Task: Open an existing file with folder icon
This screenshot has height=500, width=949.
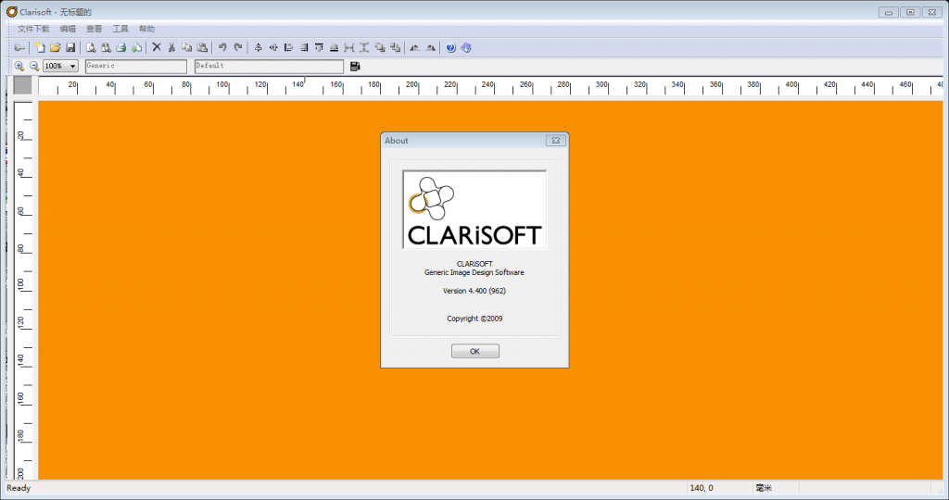Action: [x=55, y=48]
